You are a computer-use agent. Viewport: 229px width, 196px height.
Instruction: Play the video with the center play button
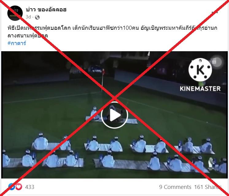coord(114,115)
